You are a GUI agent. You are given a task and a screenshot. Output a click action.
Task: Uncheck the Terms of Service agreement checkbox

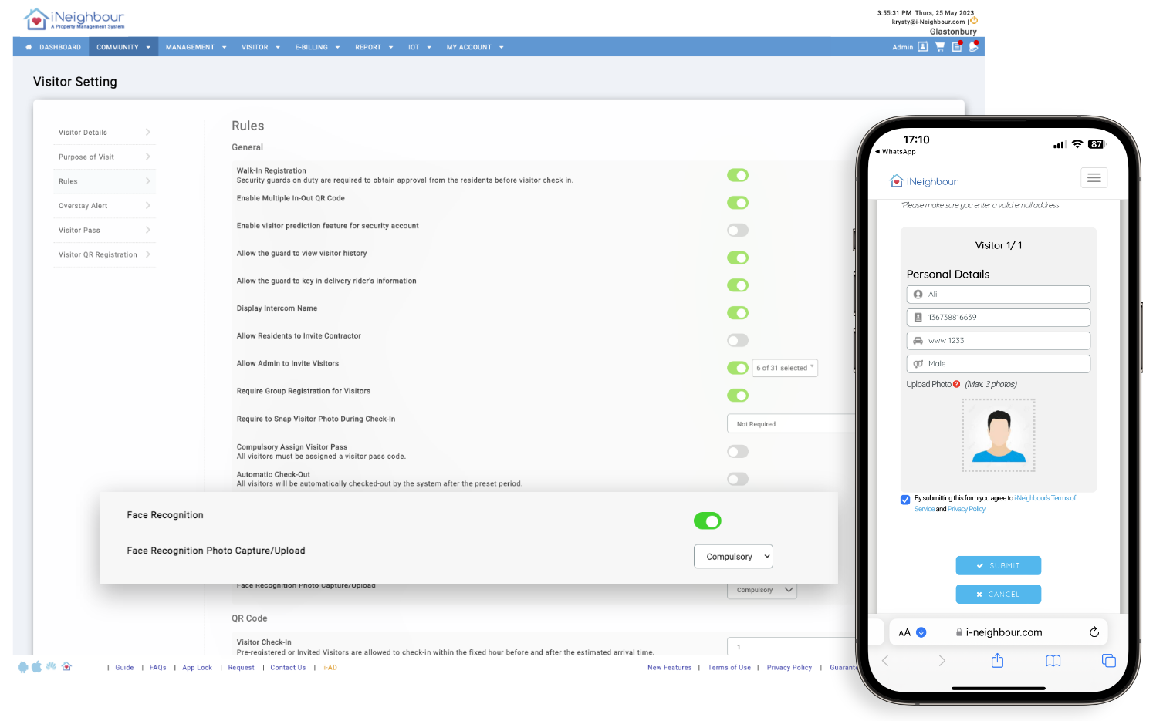pyautogui.click(x=904, y=500)
